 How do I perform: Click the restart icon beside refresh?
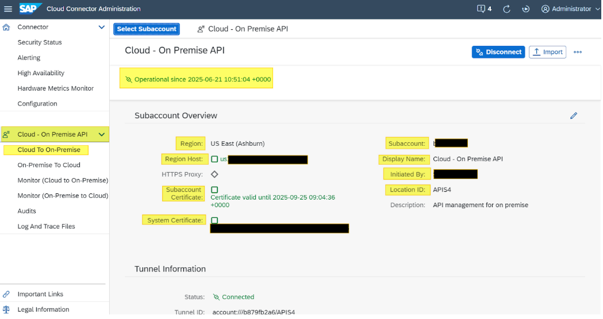[525, 9]
